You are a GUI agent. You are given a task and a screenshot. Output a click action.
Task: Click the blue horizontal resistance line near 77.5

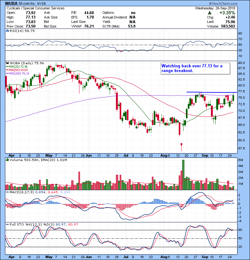click(x=212, y=92)
